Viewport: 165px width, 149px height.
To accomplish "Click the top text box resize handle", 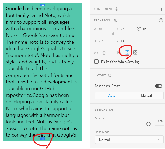I will pyautogui.click(x=43, y=5).
